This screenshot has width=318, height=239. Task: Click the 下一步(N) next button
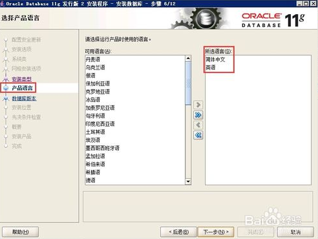point(216,232)
